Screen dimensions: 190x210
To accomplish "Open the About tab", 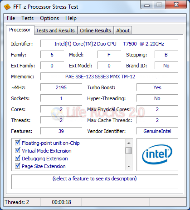I will (x=123, y=31).
